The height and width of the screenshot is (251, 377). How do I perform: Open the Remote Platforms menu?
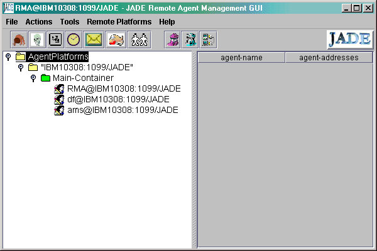[119, 22]
